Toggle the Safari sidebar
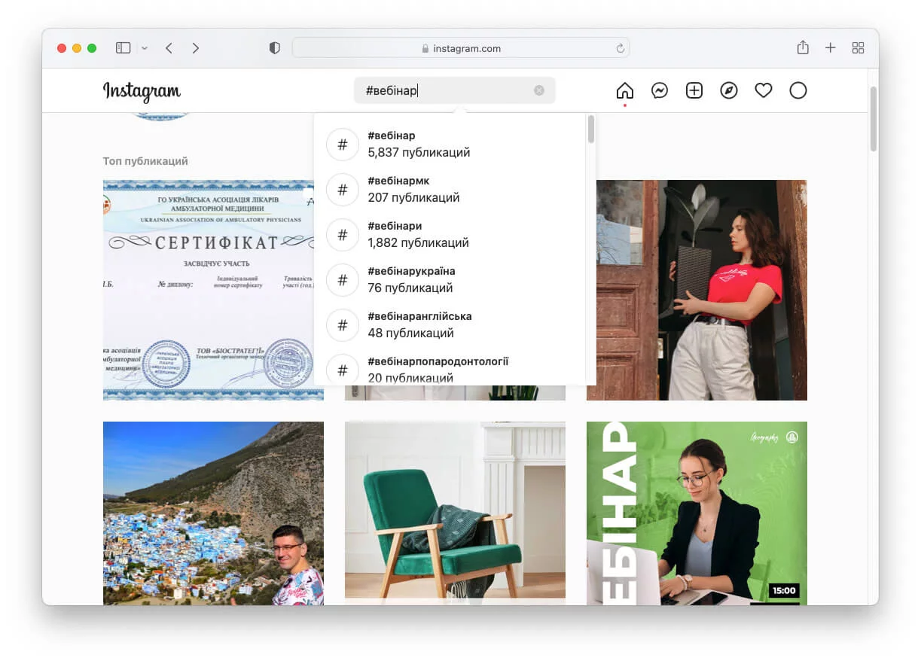Screen dimensions: 921x661 pyautogui.click(x=124, y=48)
